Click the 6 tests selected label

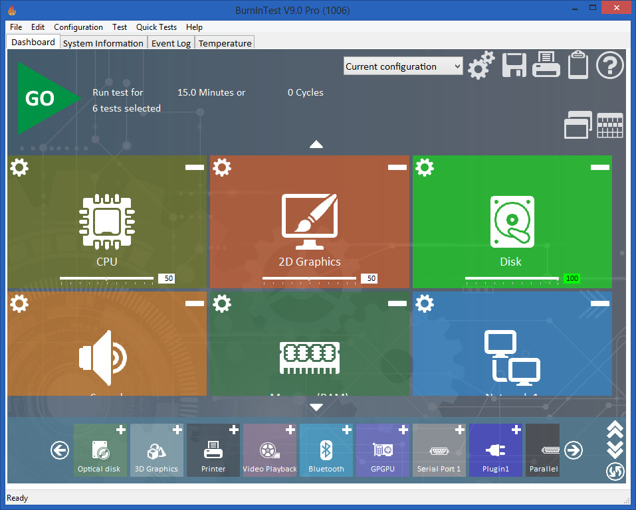126,108
